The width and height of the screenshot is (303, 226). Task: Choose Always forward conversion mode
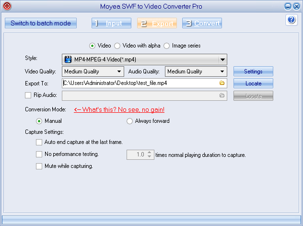pyautogui.click(x=129, y=121)
